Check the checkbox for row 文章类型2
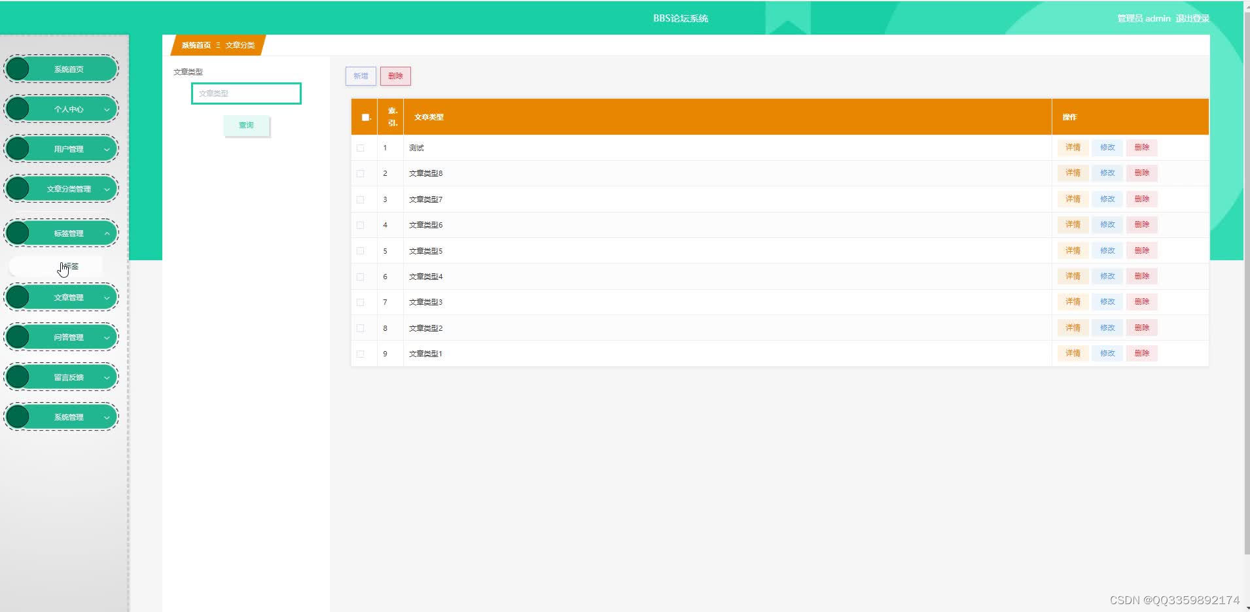Image resolution: width=1250 pixels, height=612 pixels. coord(361,328)
